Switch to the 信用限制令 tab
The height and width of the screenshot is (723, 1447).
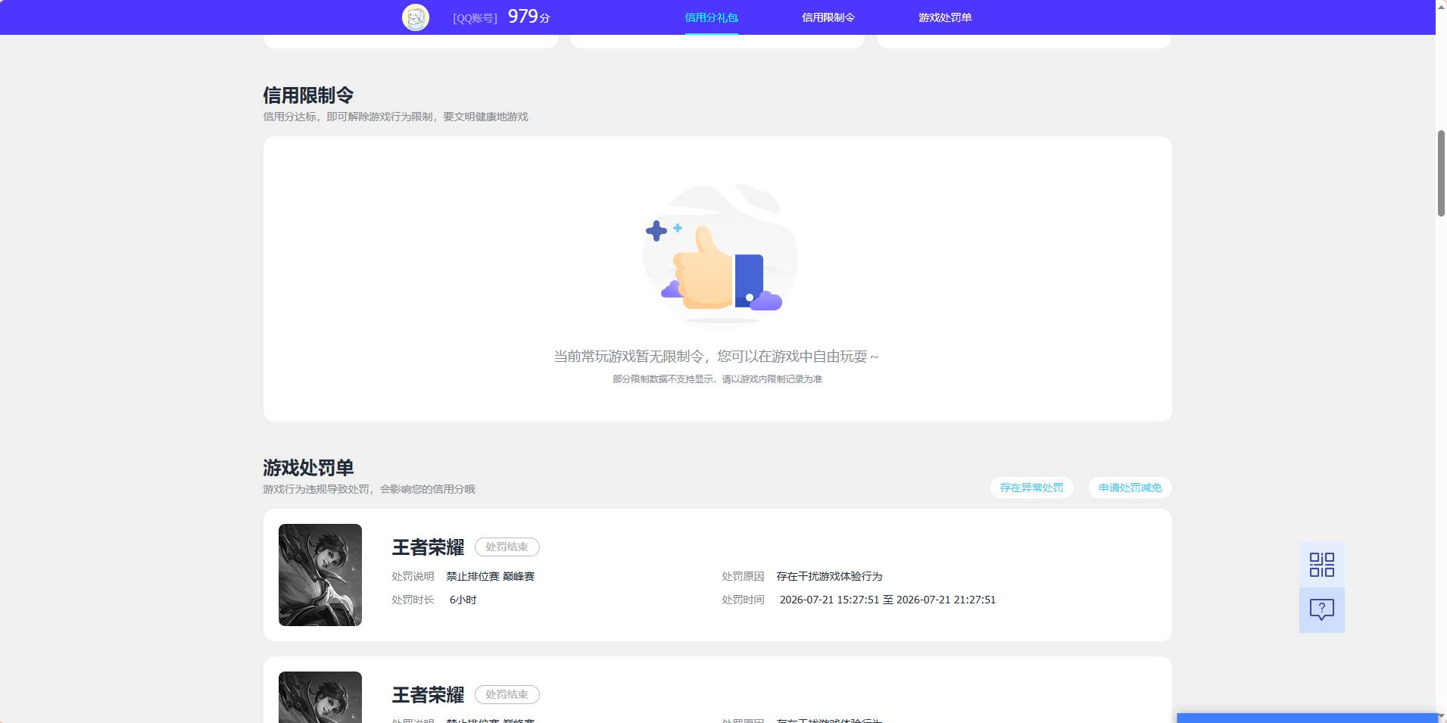828,17
